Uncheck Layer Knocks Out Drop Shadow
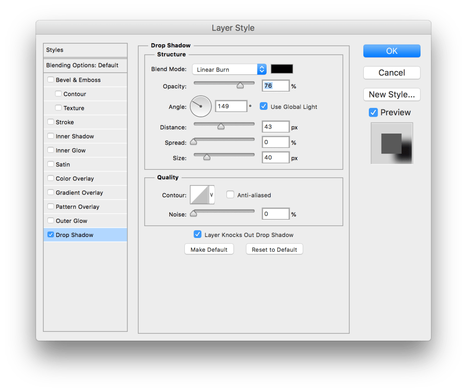 click(197, 234)
